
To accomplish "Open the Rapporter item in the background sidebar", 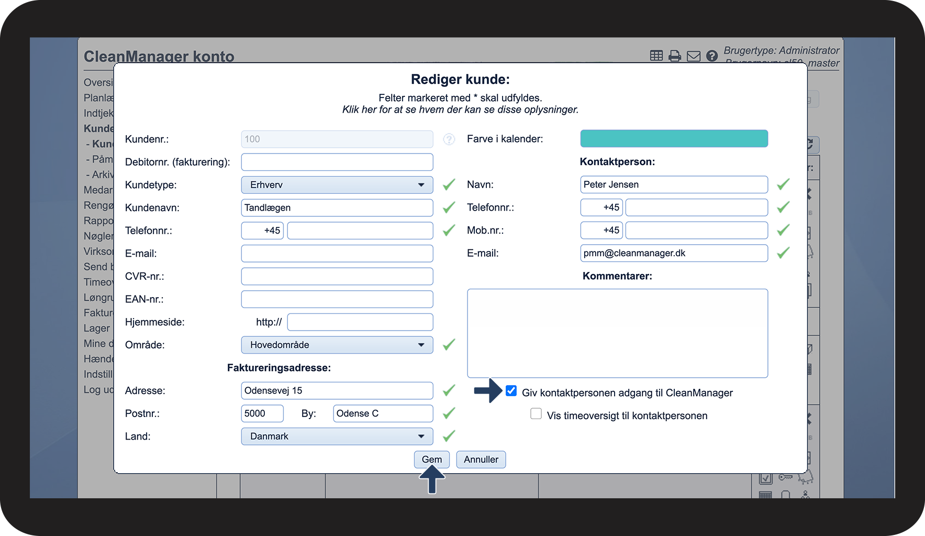I will (98, 221).
